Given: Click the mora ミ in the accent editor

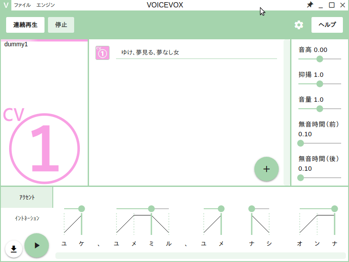Looking at the screenshot, I should click(151, 244).
